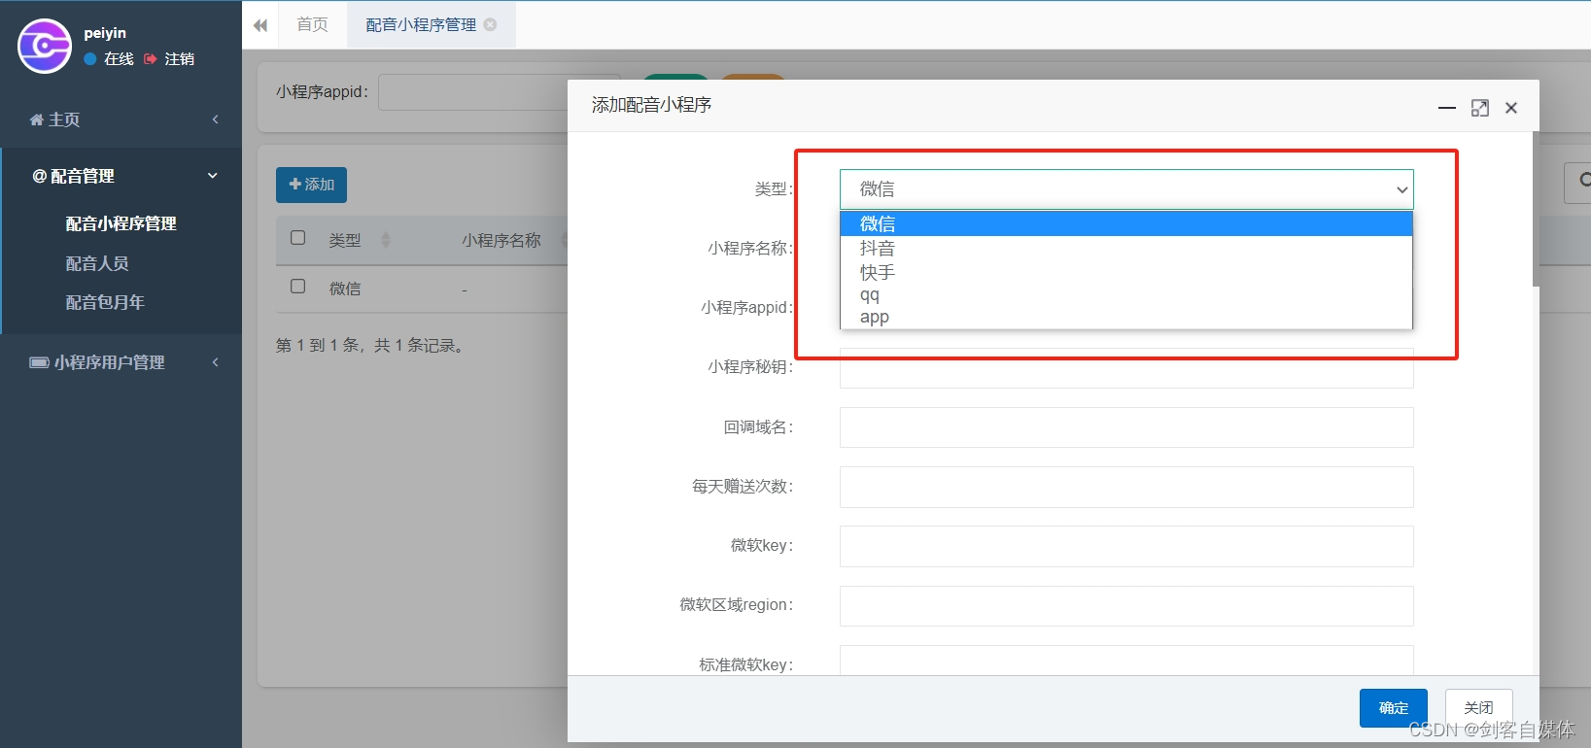
Task: Collapse tabs with the double-arrow icon
Action: tap(260, 25)
